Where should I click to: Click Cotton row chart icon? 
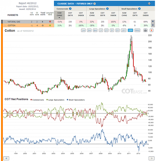pyautogui.click(x=5, y=26)
